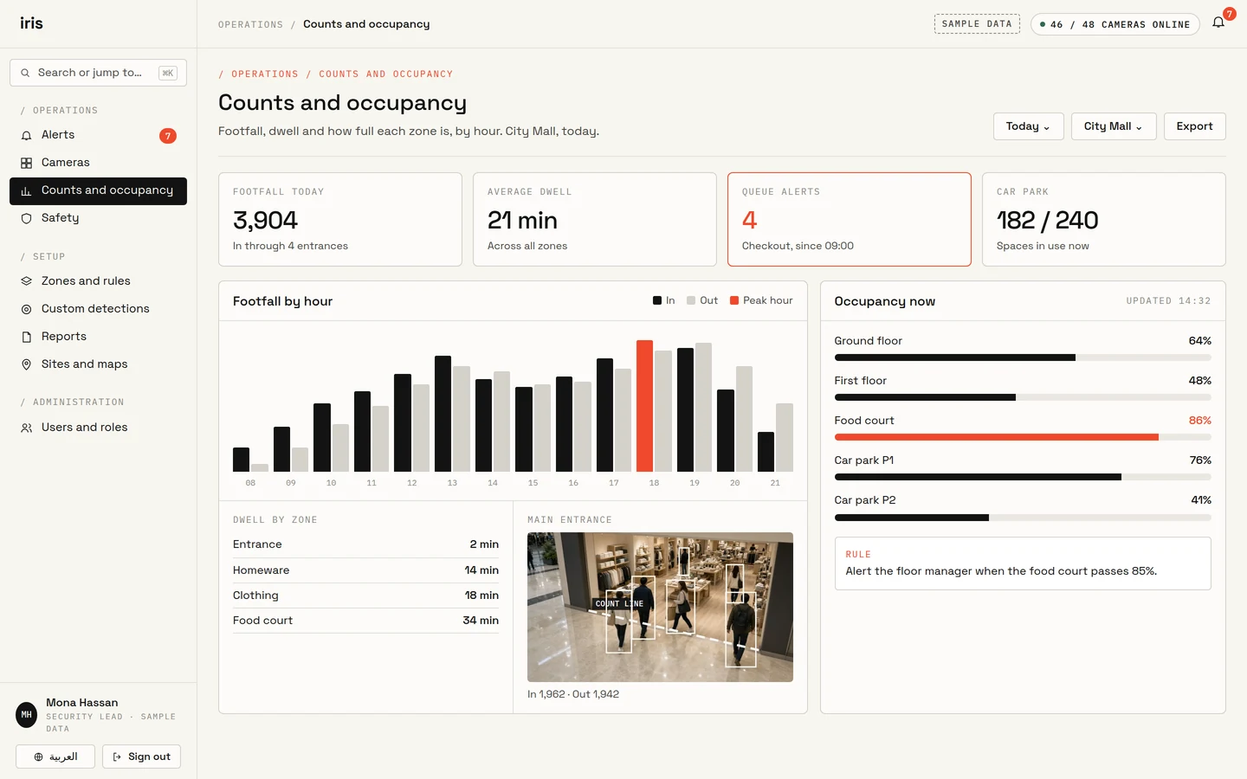This screenshot has height=779, width=1247.
Task: Click the Reports document icon
Action: coord(26,337)
